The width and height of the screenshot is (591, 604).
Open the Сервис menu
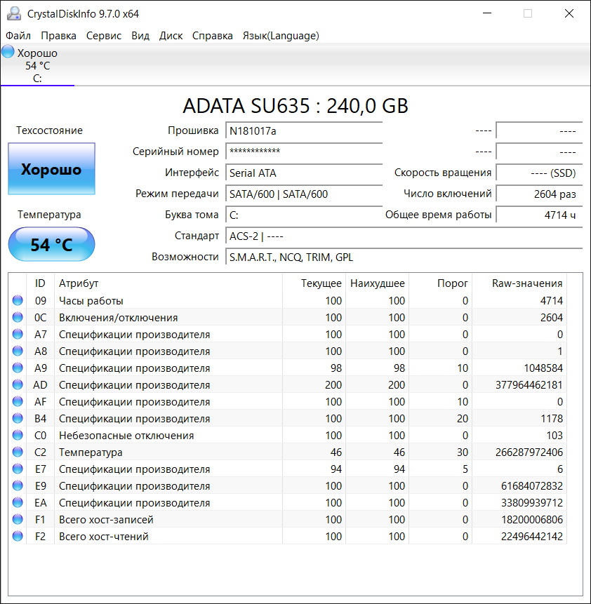point(104,36)
